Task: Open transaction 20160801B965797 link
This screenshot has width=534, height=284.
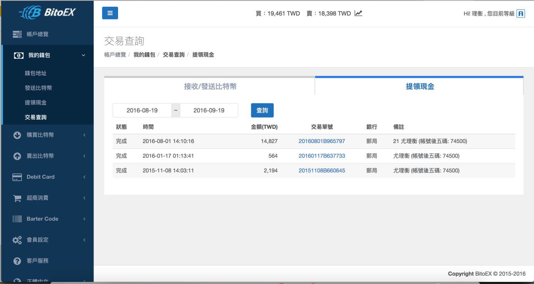Action: click(322, 141)
